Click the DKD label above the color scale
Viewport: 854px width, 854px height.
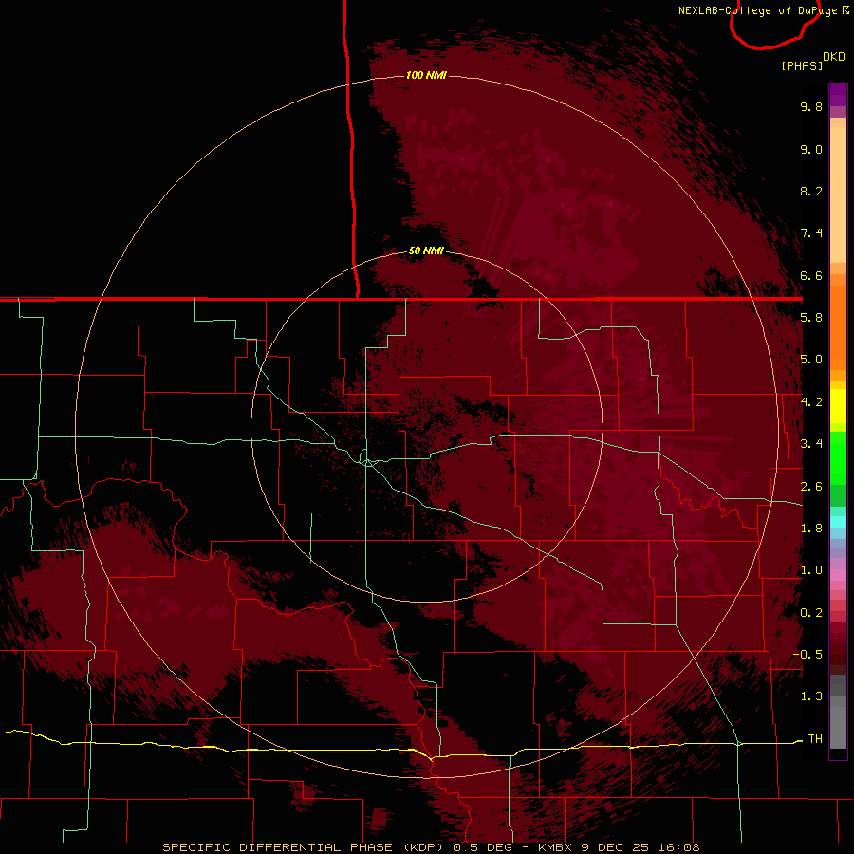click(x=834, y=57)
